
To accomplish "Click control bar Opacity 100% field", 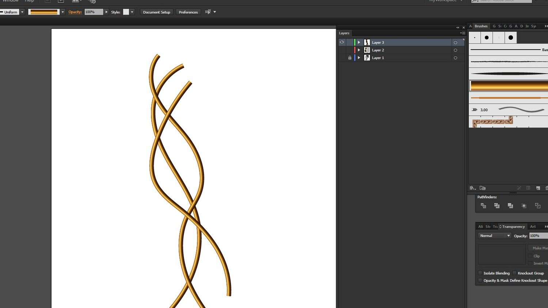I will coord(94,12).
